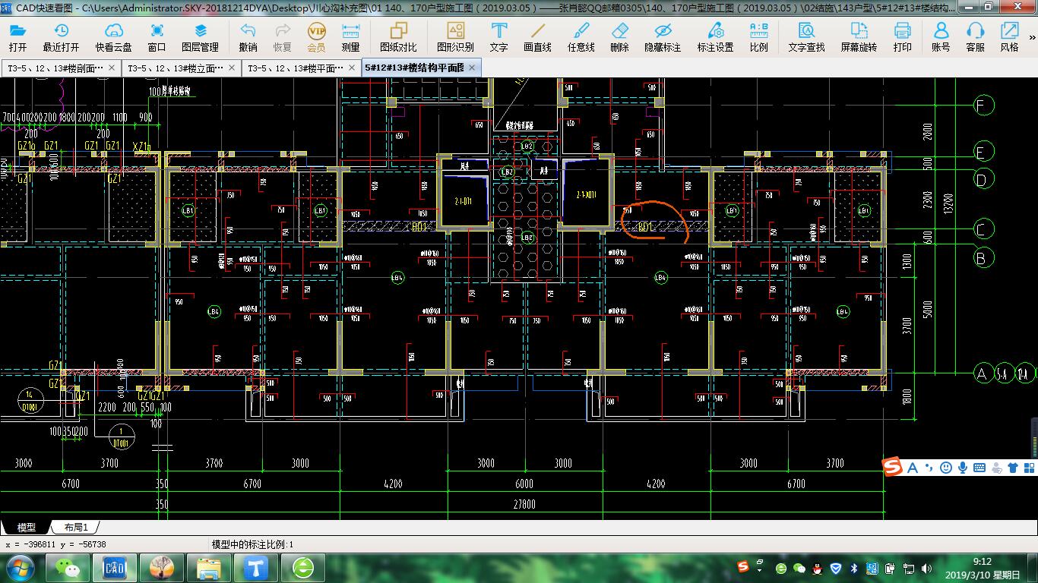Open QQ penguin in system tray
The height and width of the screenshot is (583, 1038).
(x=817, y=568)
